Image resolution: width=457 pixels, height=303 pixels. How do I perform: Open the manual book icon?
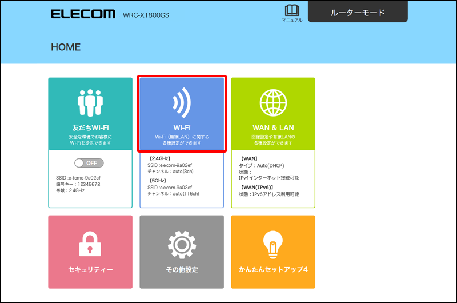[292, 13]
